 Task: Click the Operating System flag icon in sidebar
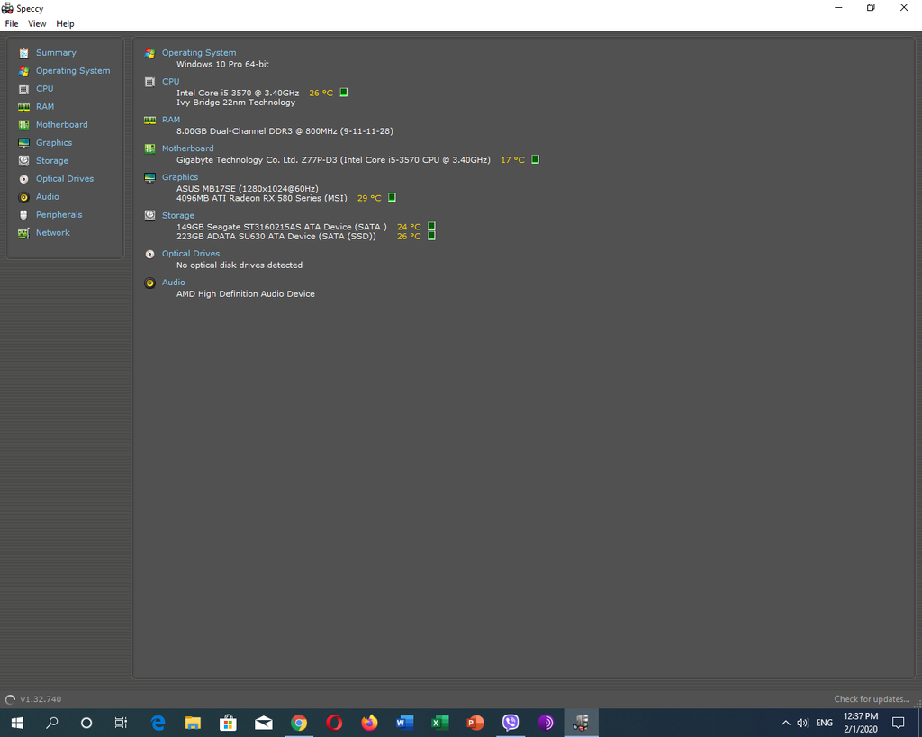[23, 71]
